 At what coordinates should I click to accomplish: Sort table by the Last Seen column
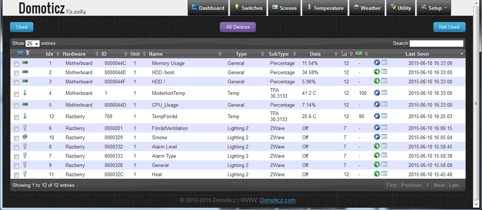tap(417, 54)
